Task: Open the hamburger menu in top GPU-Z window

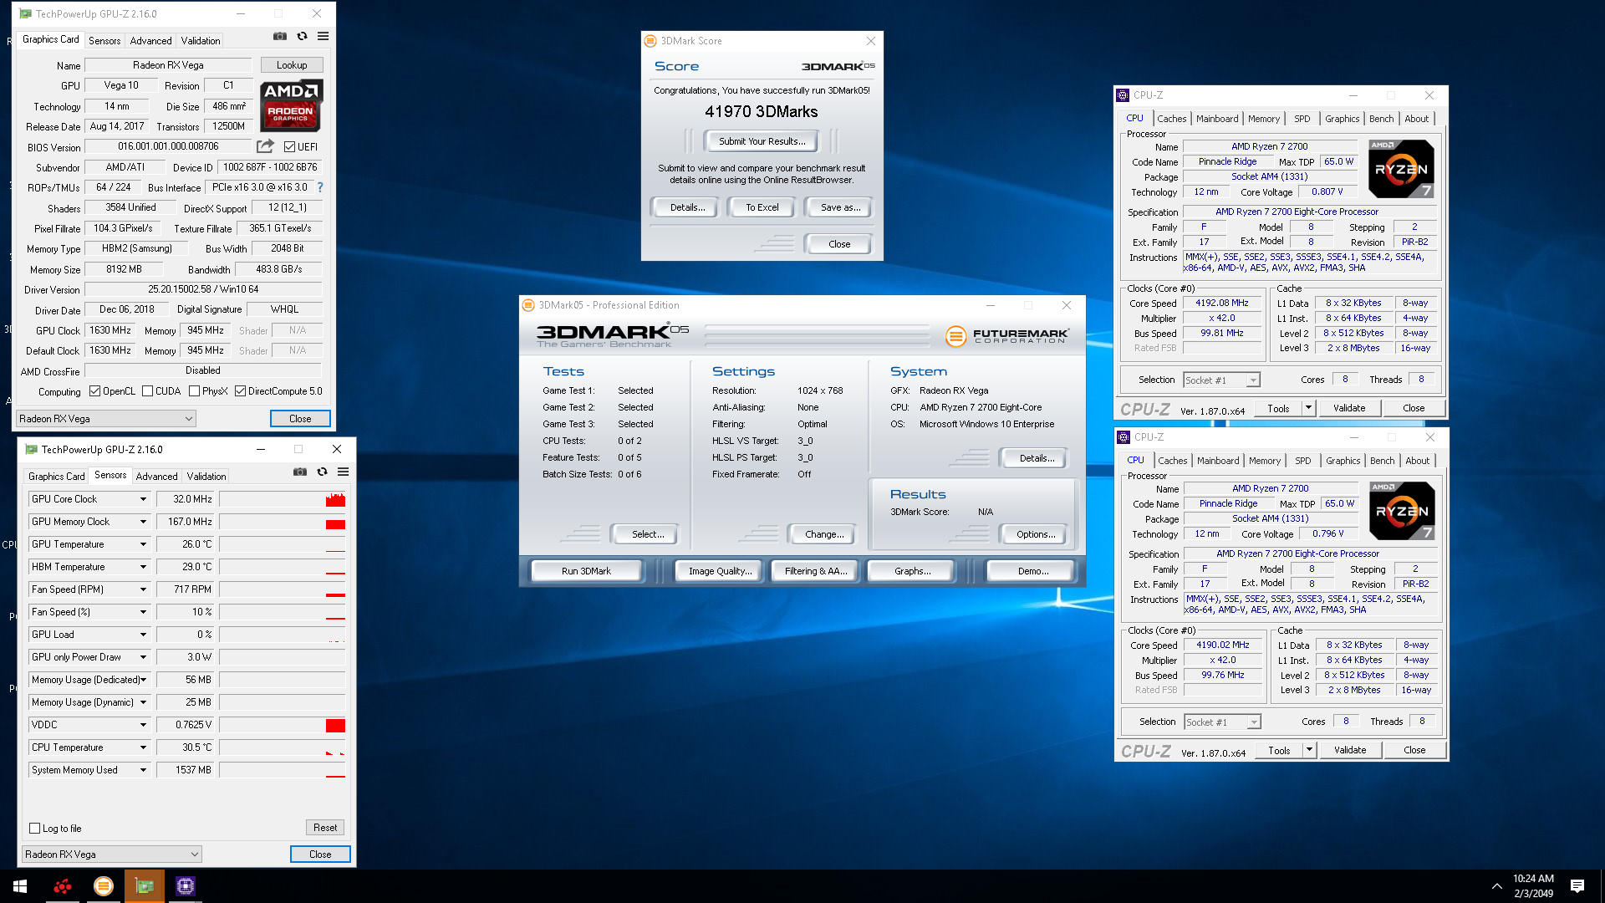Action: pyautogui.click(x=323, y=37)
